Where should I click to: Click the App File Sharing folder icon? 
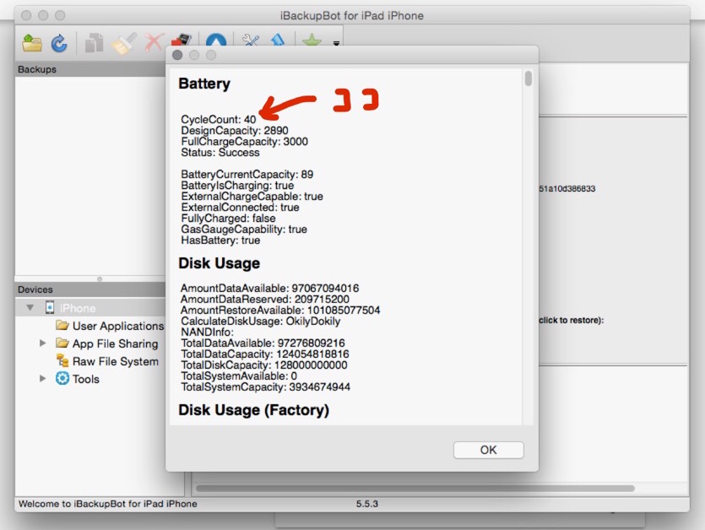(x=62, y=343)
